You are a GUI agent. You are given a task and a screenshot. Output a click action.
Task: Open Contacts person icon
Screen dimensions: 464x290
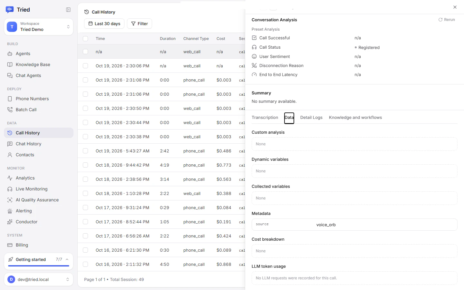click(10, 155)
